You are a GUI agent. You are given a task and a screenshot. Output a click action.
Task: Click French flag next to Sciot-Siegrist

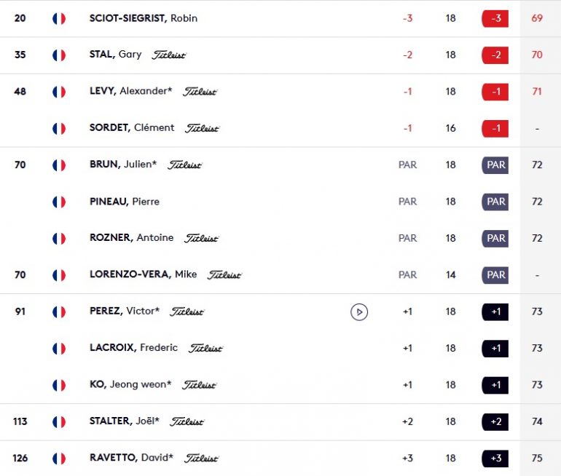click(59, 19)
